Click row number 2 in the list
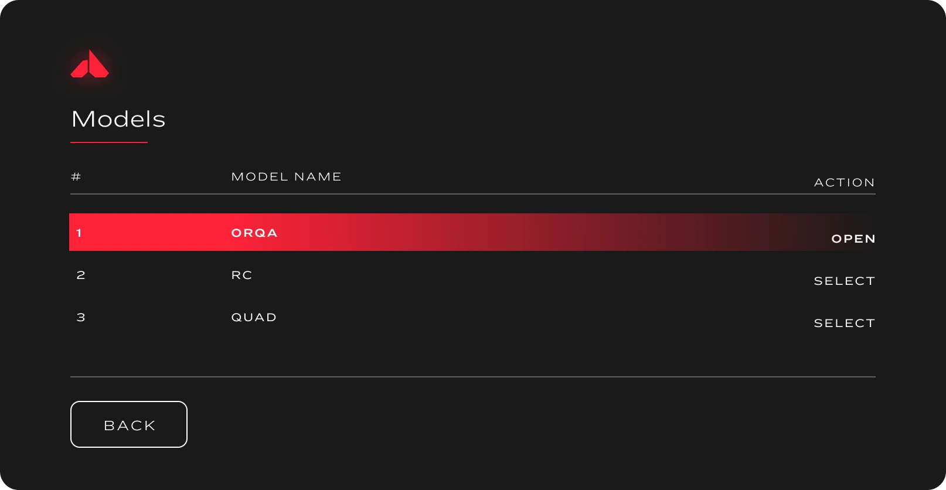 [81, 275]
